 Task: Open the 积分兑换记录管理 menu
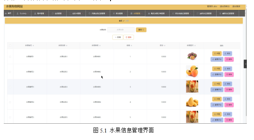click(x=182, y=14)
